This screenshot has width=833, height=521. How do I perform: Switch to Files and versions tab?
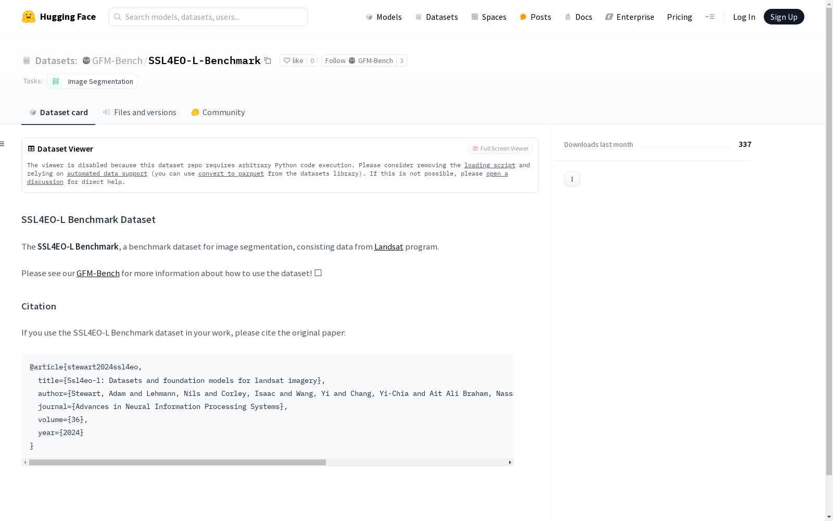point(140,112)
